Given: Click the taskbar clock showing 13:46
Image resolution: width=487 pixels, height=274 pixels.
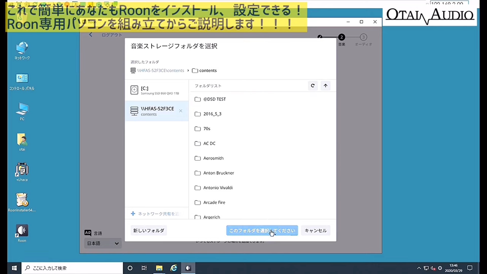Looking at the screenshot, I should click(454, 268).
